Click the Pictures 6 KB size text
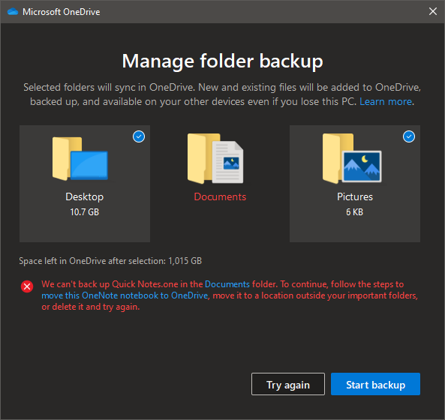The width and height of the screenshot is (445, 420). 354,212
